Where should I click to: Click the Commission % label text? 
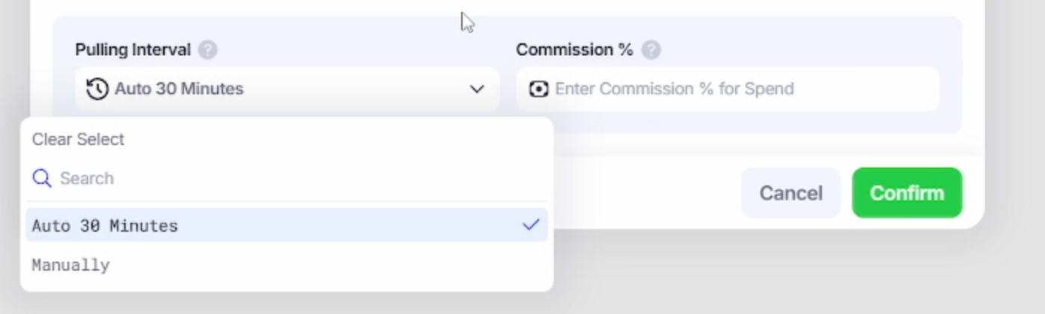tap(574, 50)
